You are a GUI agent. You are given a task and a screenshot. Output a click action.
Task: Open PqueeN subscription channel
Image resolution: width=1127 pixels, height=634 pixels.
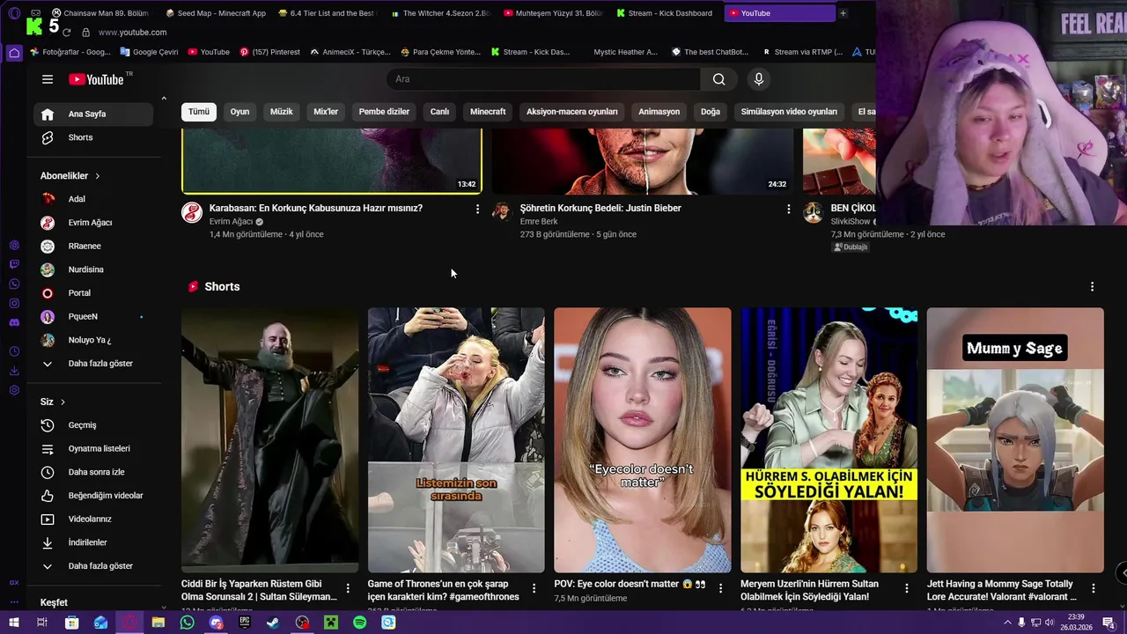point(93,316)
